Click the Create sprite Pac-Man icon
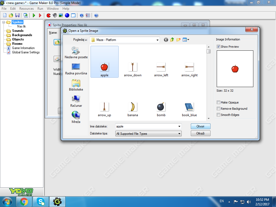 pyautogui.click(x=49, y=15)
